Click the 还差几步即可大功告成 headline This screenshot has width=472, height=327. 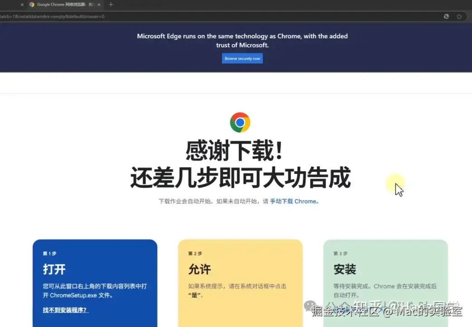pos(241,177)
